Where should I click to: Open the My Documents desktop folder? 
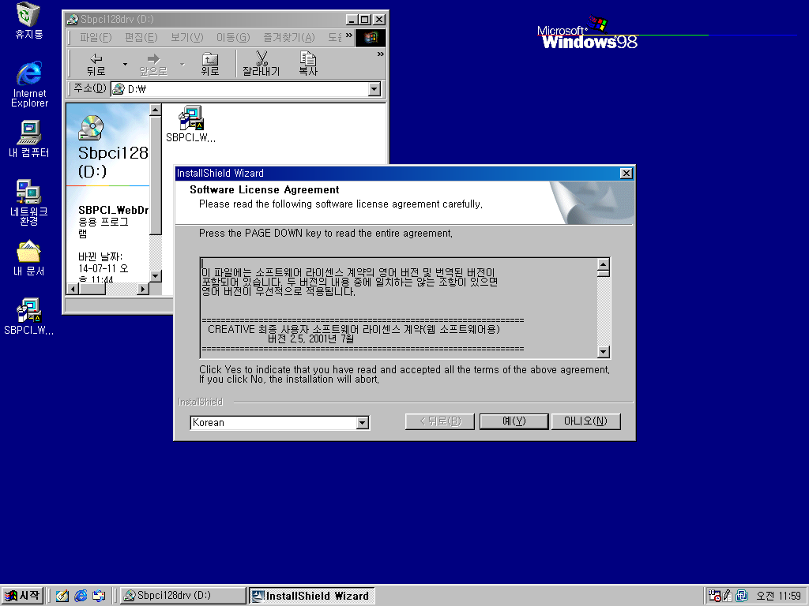[x=29, y=258]
